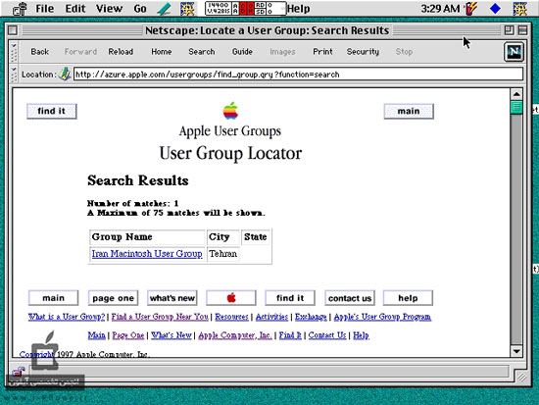
Task: Click the rainbow Apple logo image
Action: click(x=230, y=111)
